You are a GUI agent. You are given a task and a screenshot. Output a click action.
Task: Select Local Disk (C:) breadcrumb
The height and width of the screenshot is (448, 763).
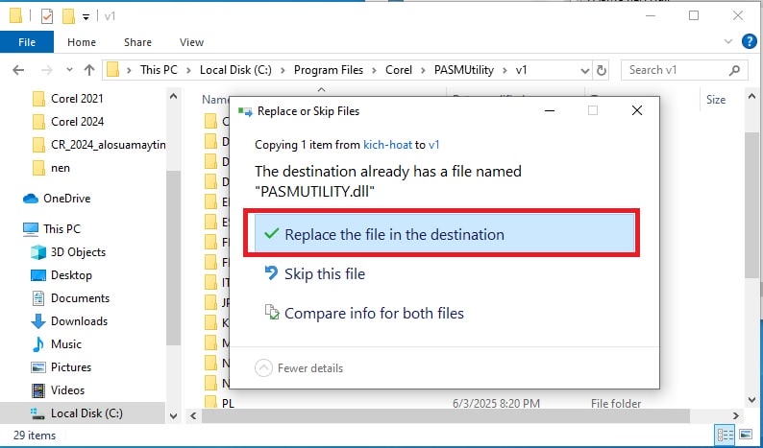[x=235, y=70]
